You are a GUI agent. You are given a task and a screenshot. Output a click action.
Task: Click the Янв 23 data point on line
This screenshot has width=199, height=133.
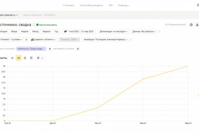[x=98, y=108]
